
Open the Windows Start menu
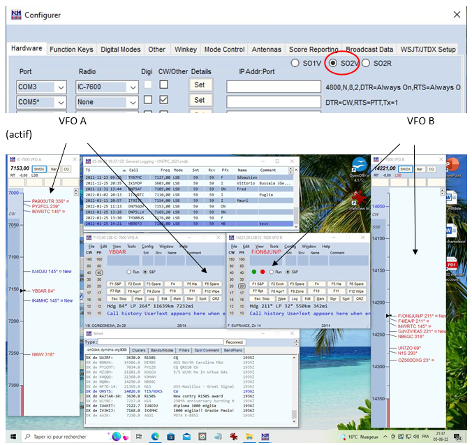tap(13, 437)
